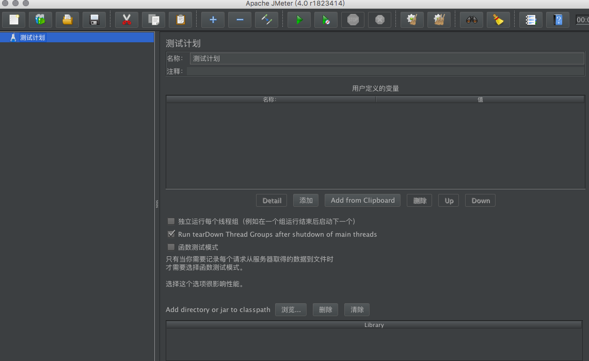Viewport: 589px width, 361px height.
Task: Click the Up button
Action: click(x=449, y=201)
